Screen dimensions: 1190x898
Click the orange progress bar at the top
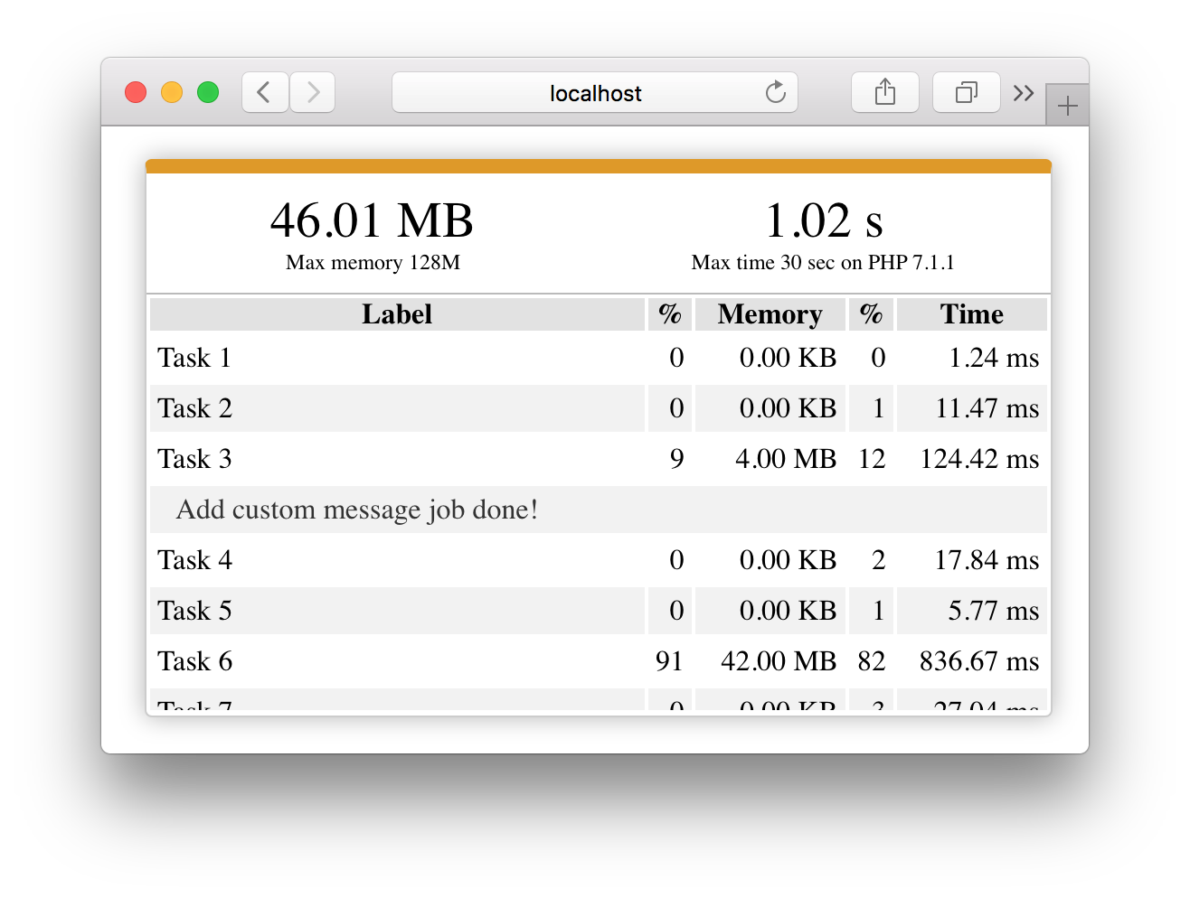pyautogui.click(x=597, y=165)
